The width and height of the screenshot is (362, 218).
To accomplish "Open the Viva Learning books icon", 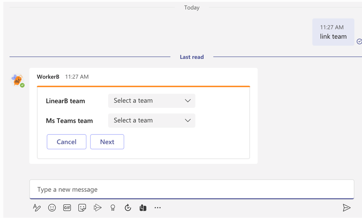I will (143, 208).
